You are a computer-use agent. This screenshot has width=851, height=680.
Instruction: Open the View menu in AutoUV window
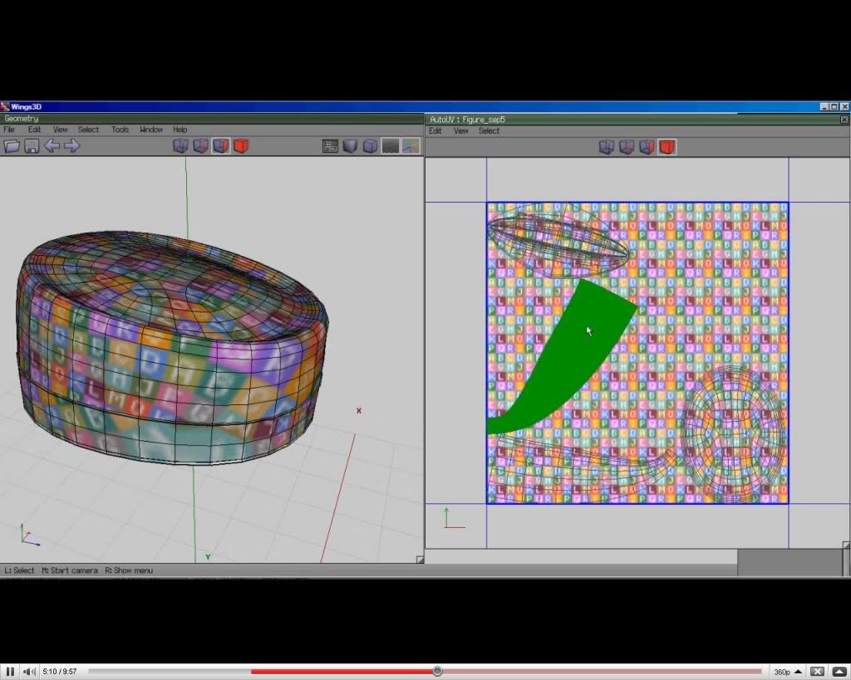coord(460,130)
